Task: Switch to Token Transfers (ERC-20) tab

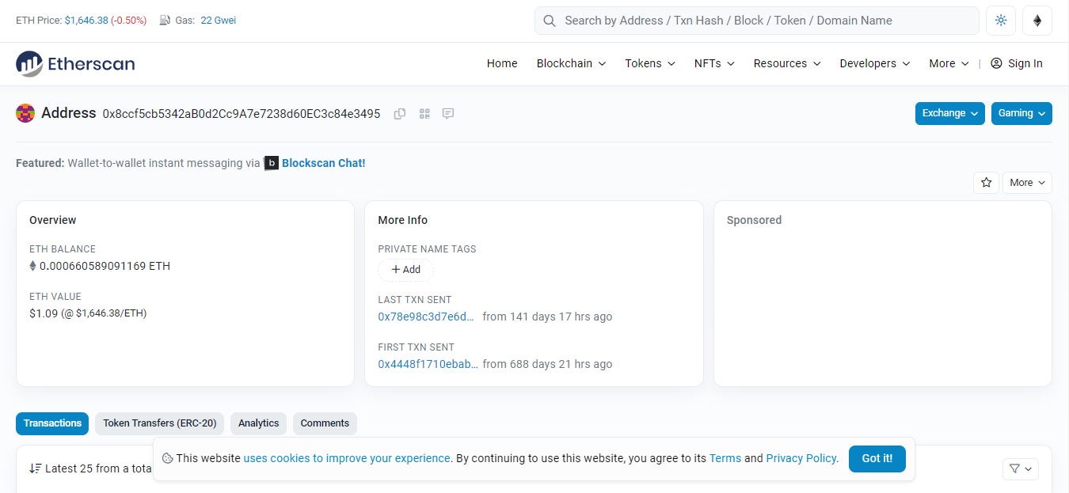Action: pos(159,423)
